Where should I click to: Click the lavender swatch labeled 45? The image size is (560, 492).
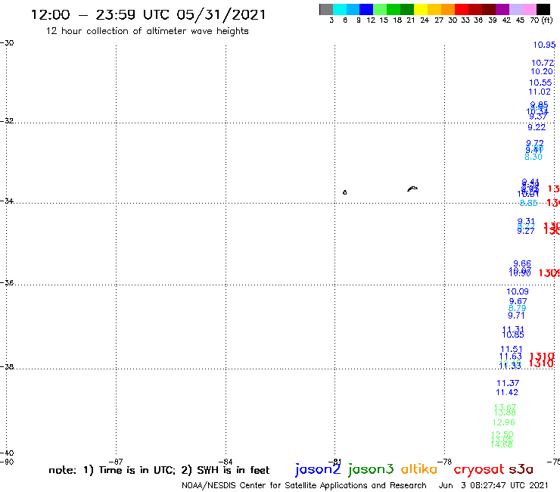515,9
